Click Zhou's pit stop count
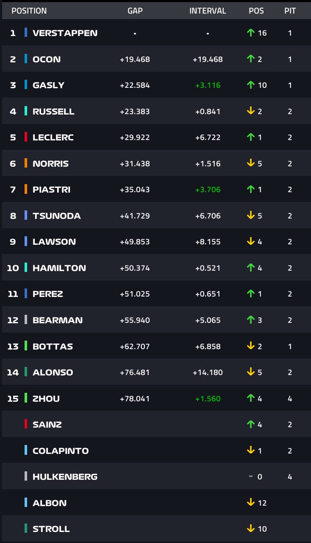Screen dimensions: 311x543 [x=290, y=398]
